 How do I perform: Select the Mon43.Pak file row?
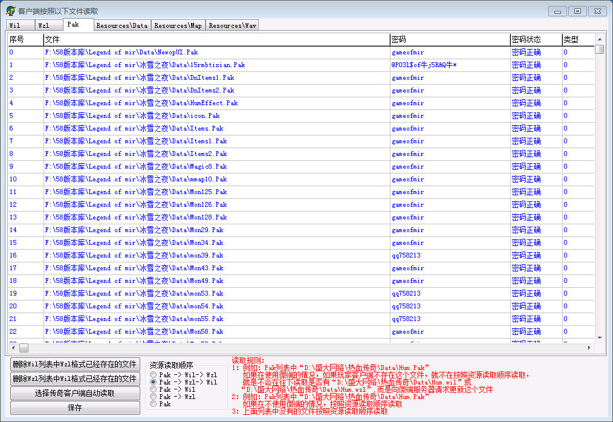[x=301, y=268]
